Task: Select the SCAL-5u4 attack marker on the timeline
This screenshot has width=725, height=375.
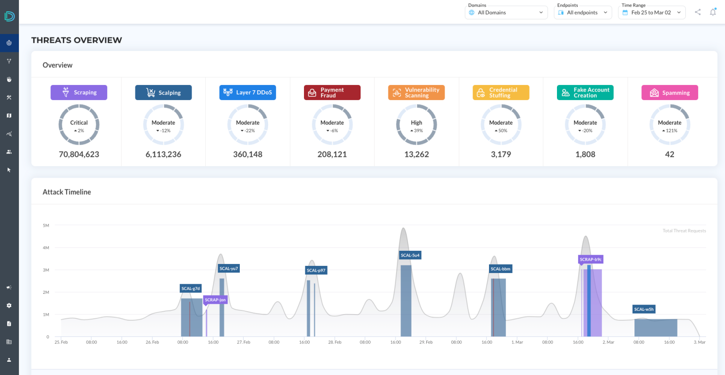Action: tap(410, 256)
